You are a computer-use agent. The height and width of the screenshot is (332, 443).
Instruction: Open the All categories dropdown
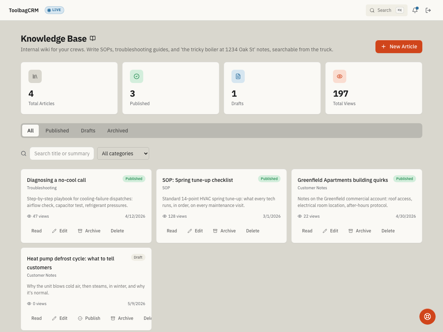[x=123, y=153]
